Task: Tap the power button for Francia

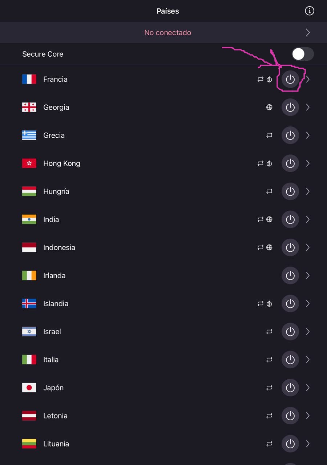Action: tap(290, 79)
